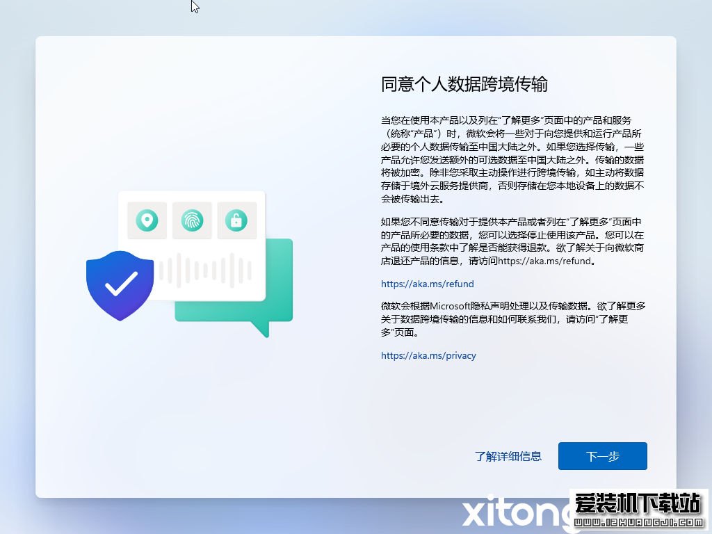This screenshot has width=712, height=534.
Task: Open the https://aka.ms/privacy link
Action: click(x=428, y=355)
